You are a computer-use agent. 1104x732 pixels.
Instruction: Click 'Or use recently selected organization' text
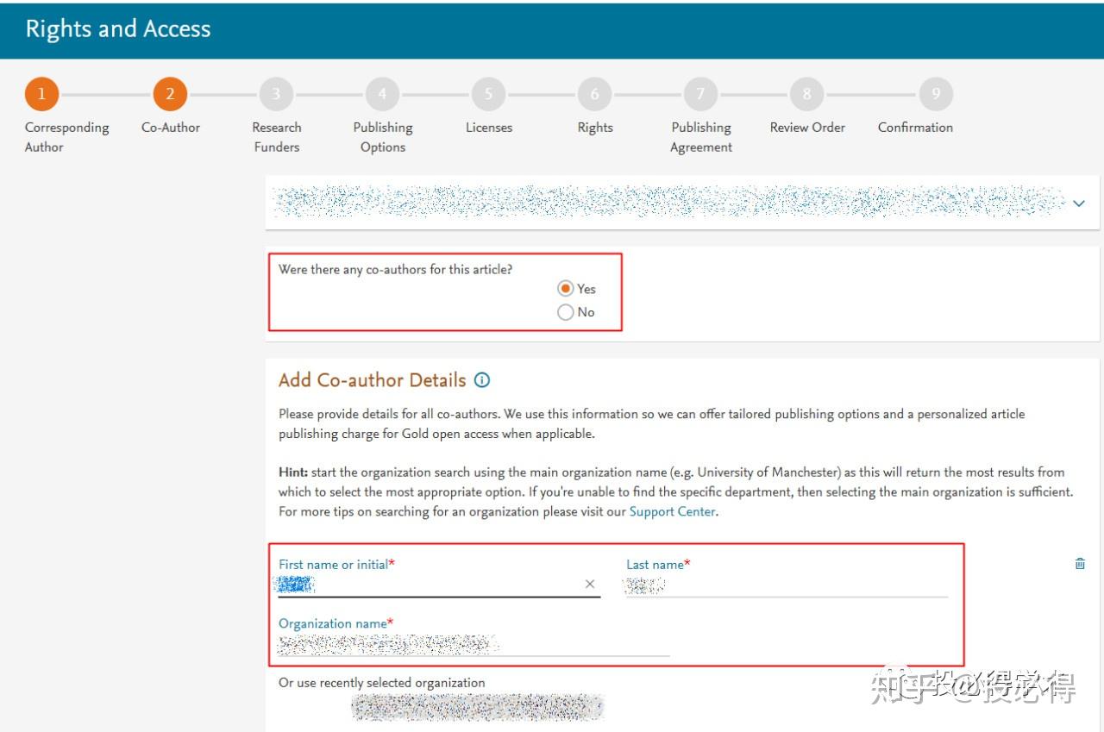point(381,683)
